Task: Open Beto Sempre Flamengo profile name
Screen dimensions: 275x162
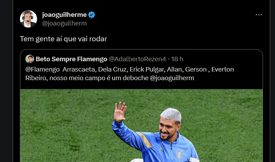Action: click(71, 59)
